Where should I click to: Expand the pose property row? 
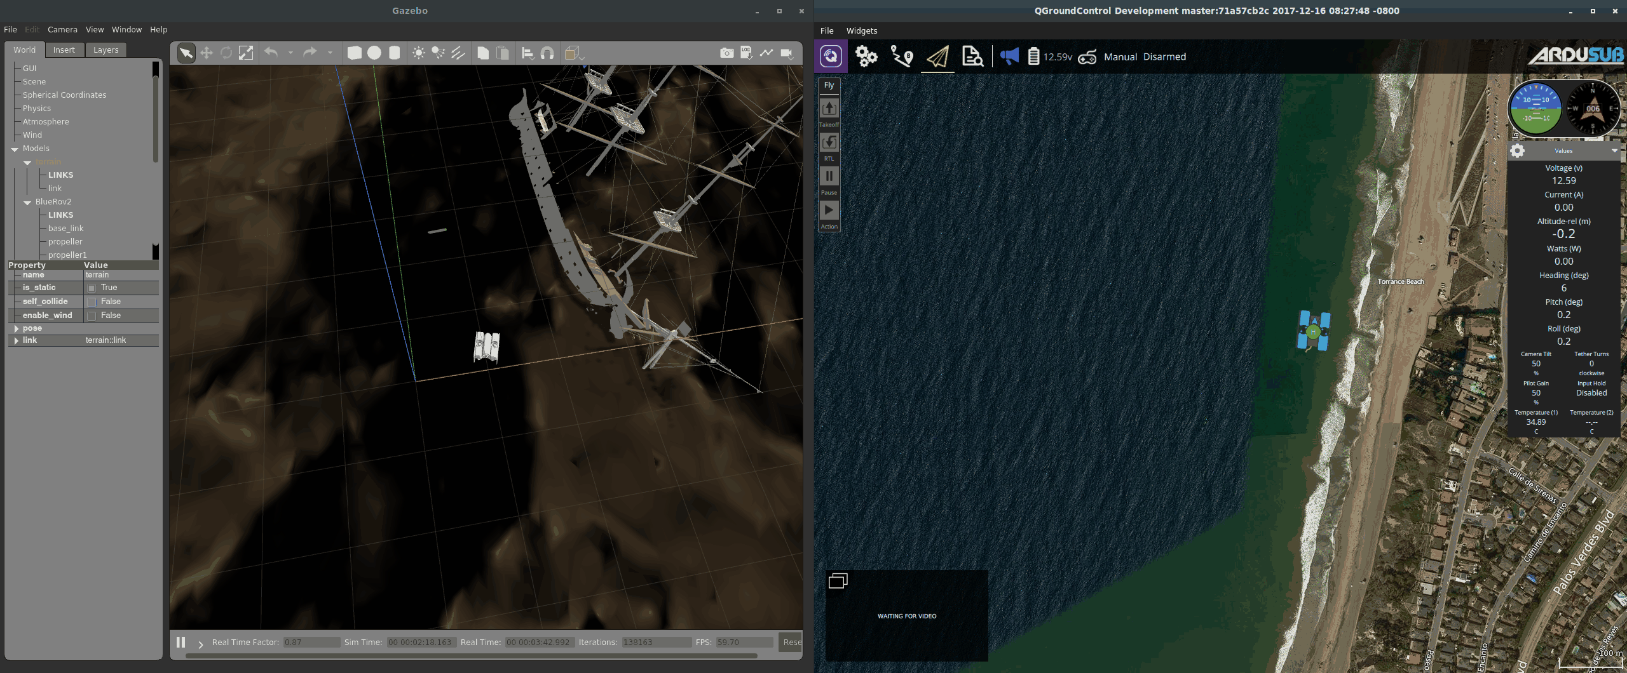tap(17, 328)
